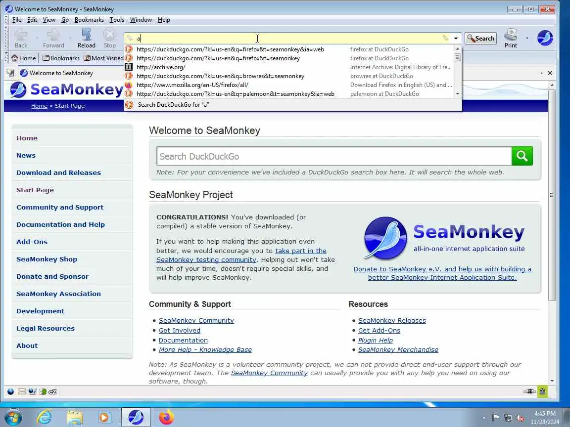Select the palemoon DuckDuckGo suggestion
This screenshot has width=570, height=427.
[x=289, y=94]
